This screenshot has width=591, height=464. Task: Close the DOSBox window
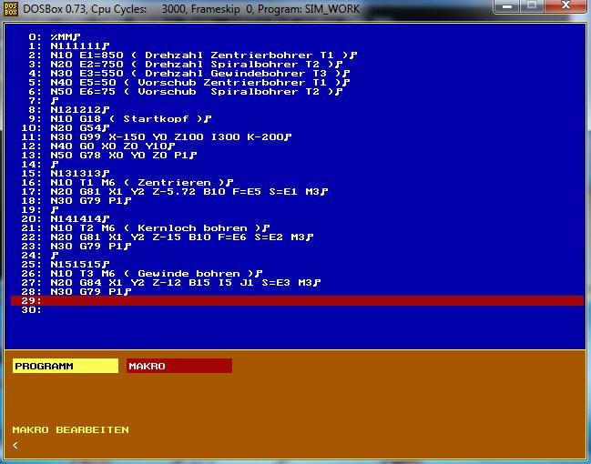[x=566, y=6]
